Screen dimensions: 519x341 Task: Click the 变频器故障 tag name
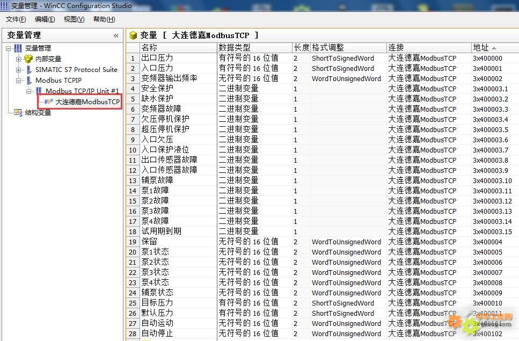click(161, 109)
